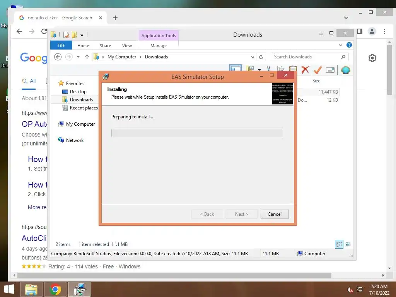
Task: Open the Manage ribbon tab
Action: click(x=159, y=46)
